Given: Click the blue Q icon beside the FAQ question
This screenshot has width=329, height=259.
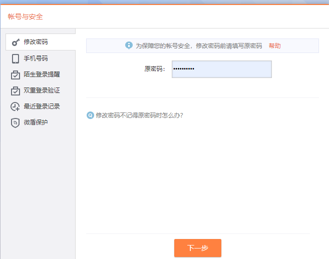Looking at the screenshot, I should [90, 115].
